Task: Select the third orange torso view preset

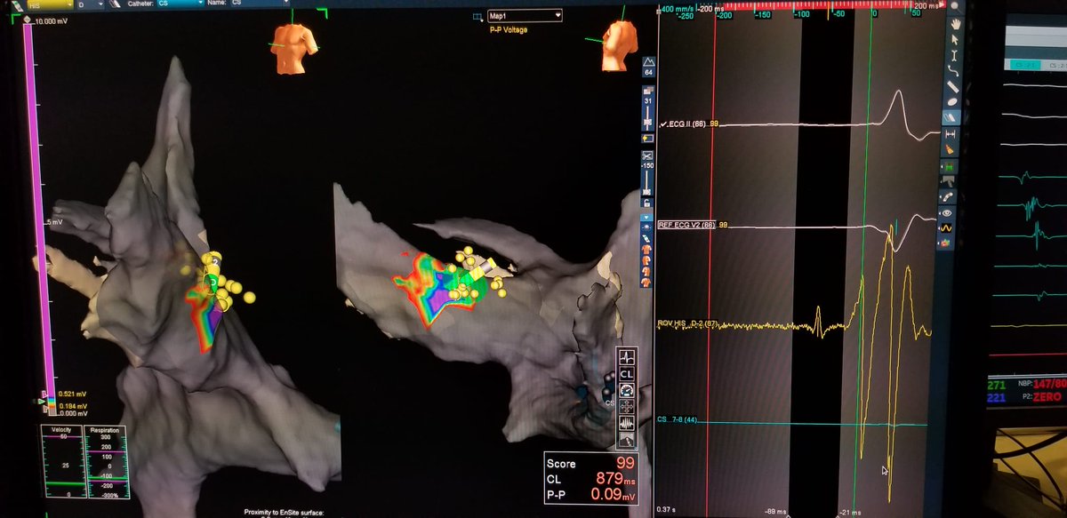Action: pos(646,271)
